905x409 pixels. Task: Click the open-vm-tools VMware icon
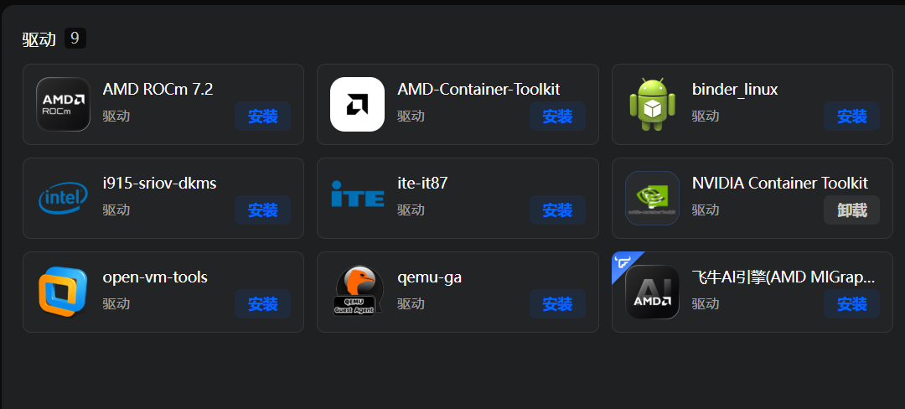tap(63, 293)
